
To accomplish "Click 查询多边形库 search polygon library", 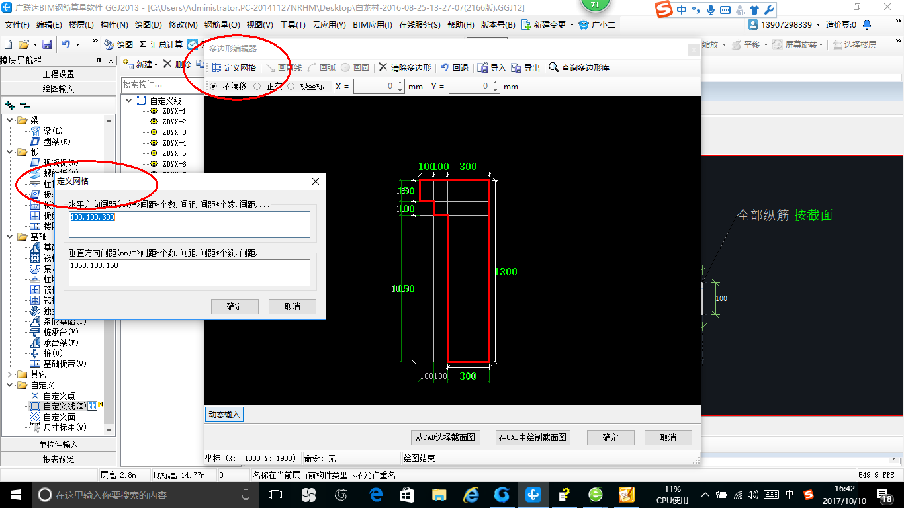I will point(579,67).
